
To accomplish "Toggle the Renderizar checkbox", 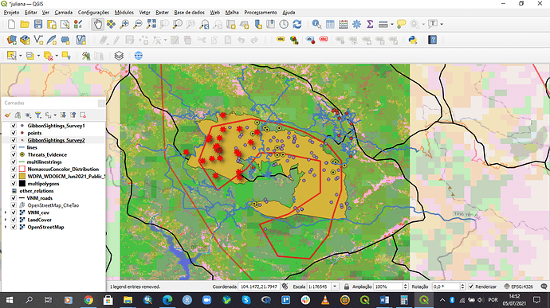I will pos(471,287).
